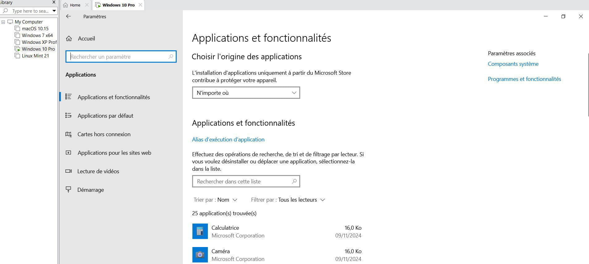Minimize the Paramètres window
The width and height of the screenshot is (589, 264).
pyautogui.click(x=546, y=16)
